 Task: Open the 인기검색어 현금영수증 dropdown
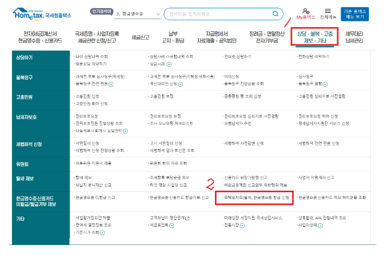coord(138,14)
